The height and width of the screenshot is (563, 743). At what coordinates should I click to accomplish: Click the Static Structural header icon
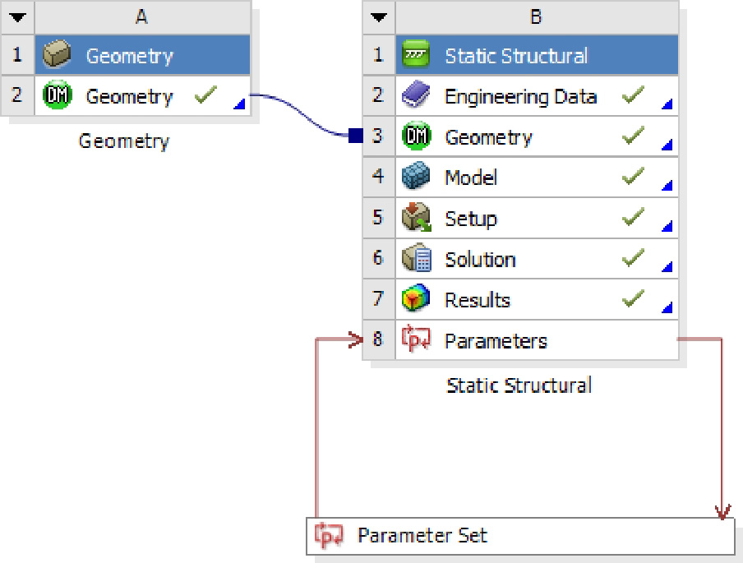[x=416, y=56]
